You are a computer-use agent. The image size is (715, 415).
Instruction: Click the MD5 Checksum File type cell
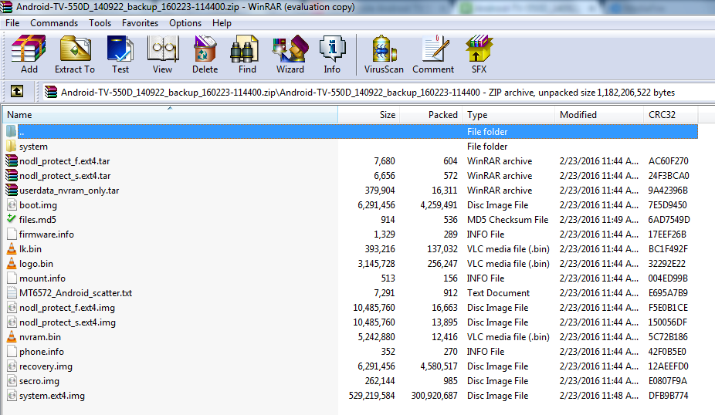click(x=507, y=220)
